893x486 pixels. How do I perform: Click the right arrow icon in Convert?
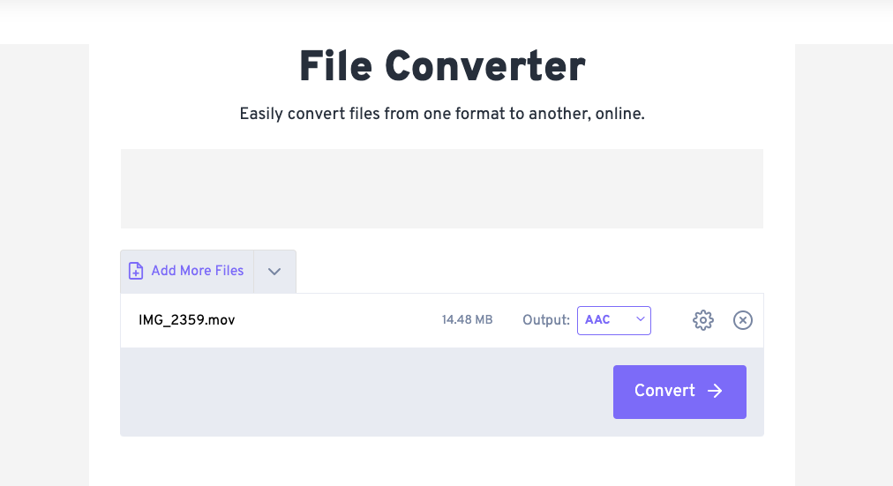click(x=716, y=391)
